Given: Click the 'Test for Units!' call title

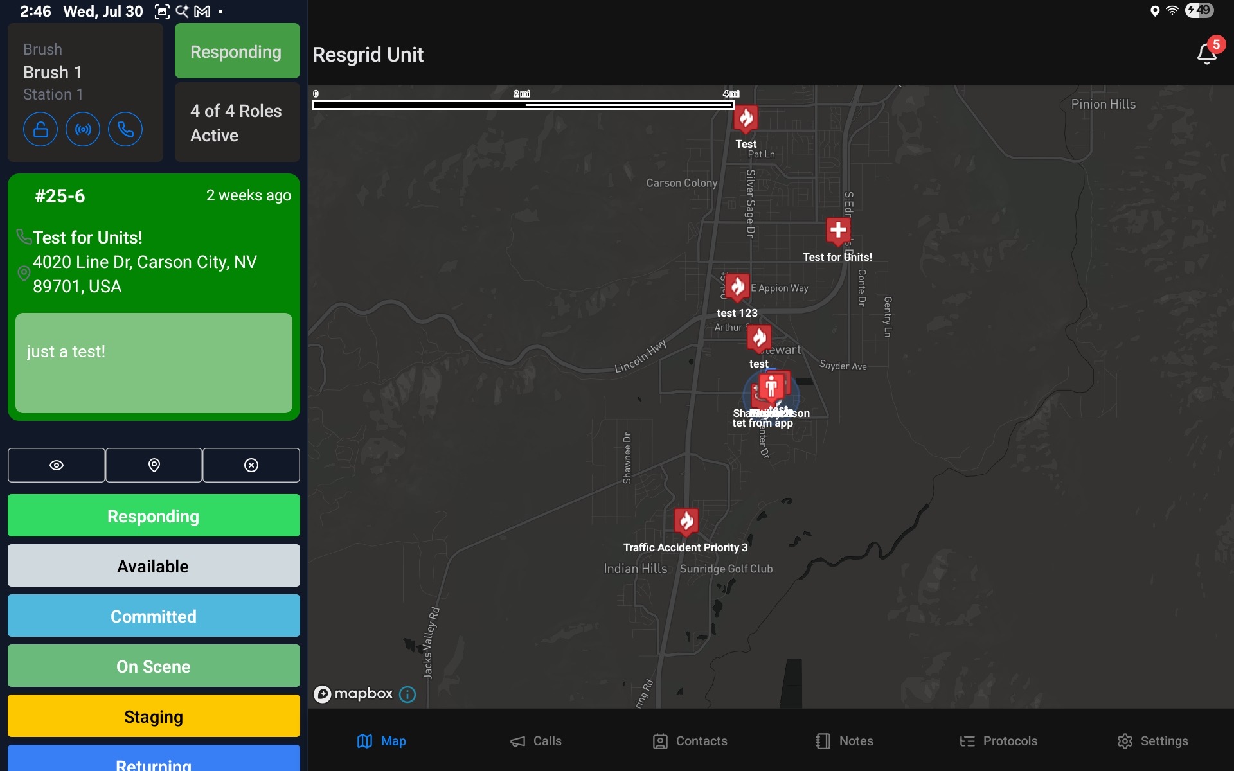Looking at the screenshot, I should click(x=87, y=238).
